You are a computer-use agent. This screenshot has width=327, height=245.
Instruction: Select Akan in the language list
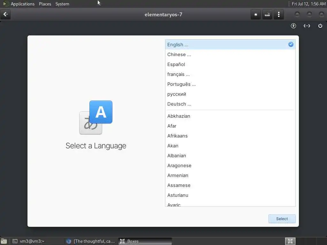tap(230, 146)
